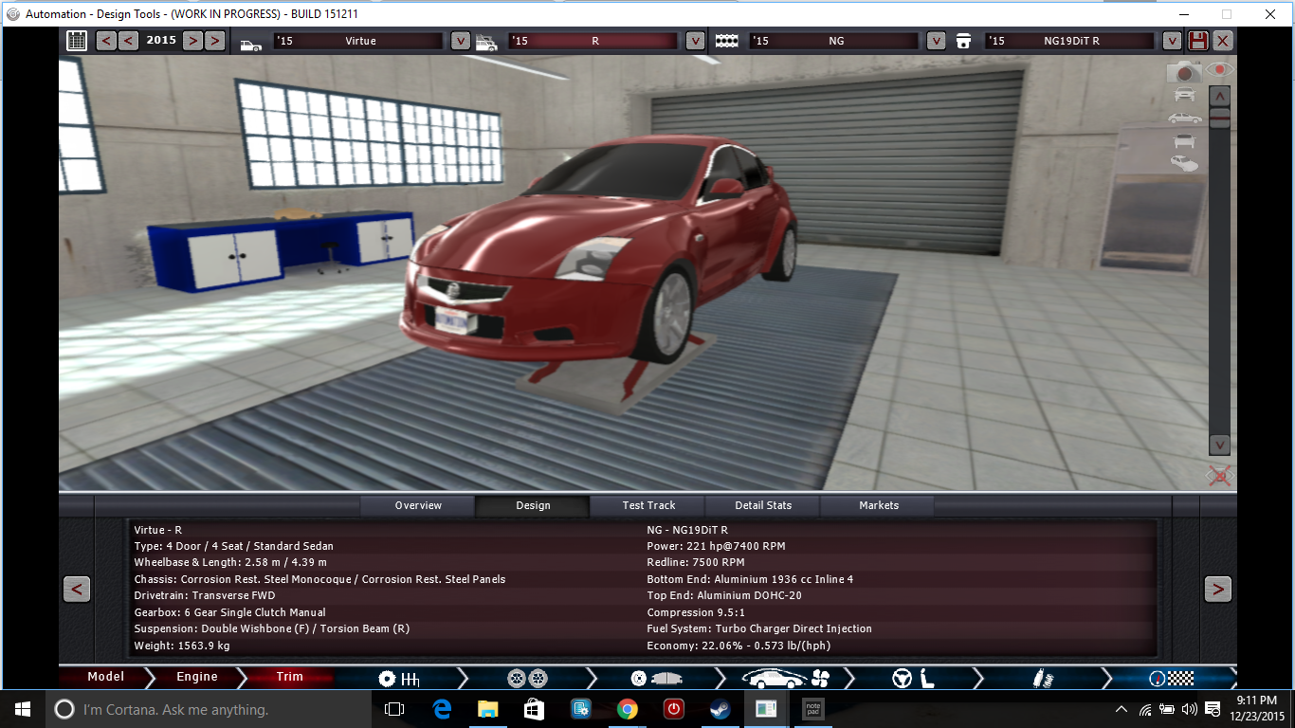Step year forward one with first right arrow

pyautogui.click(x=192, y=41)
